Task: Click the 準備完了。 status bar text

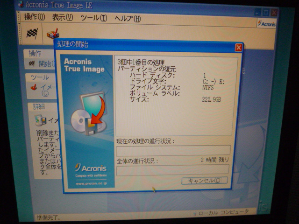Action: click(49, 217)
